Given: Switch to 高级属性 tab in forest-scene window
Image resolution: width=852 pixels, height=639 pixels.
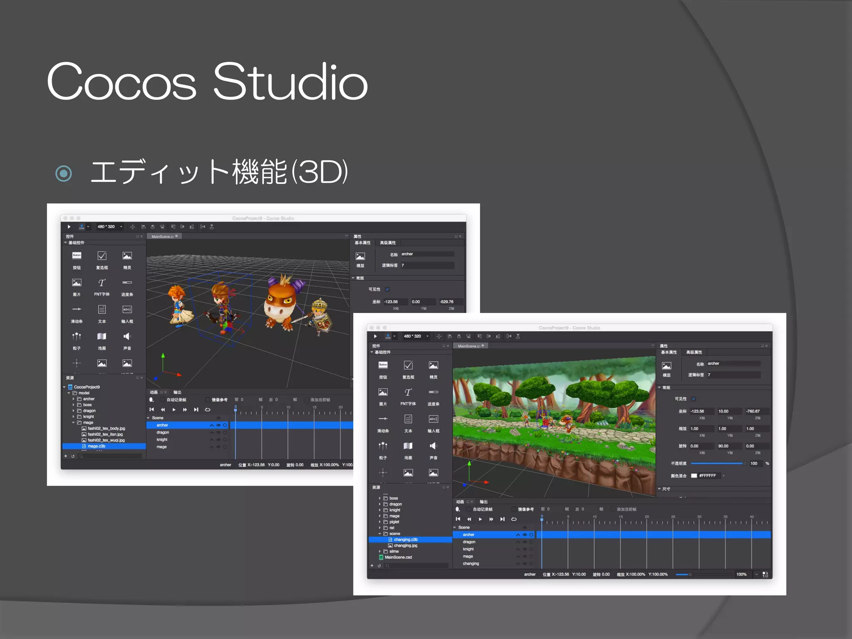Looking at the screenshot, I should (694, 352).
